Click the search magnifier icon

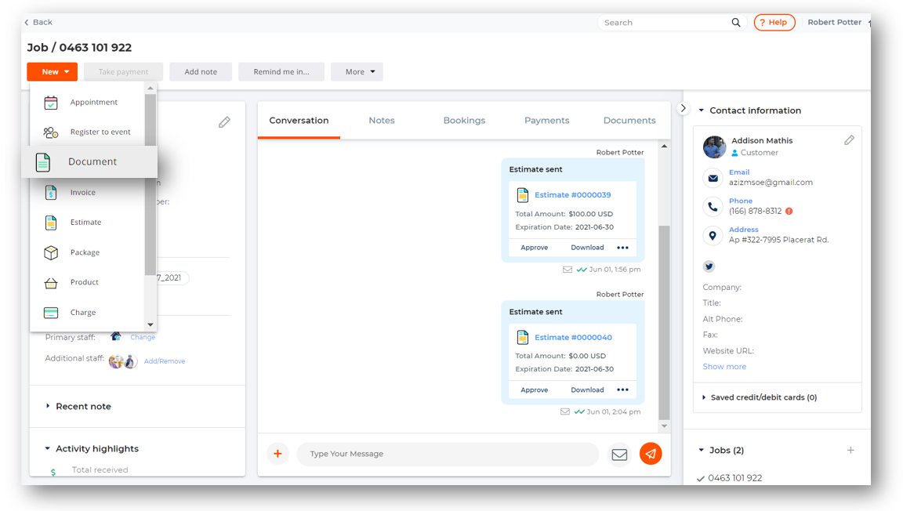pos(736,23)
